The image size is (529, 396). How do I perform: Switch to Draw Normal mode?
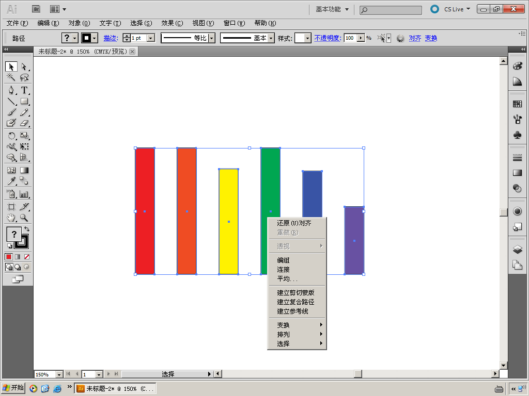tap(9, 267)
